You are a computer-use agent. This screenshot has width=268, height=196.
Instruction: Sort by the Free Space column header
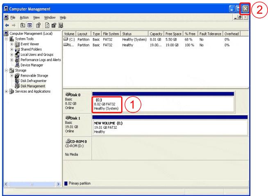click(x=173, y=34)
